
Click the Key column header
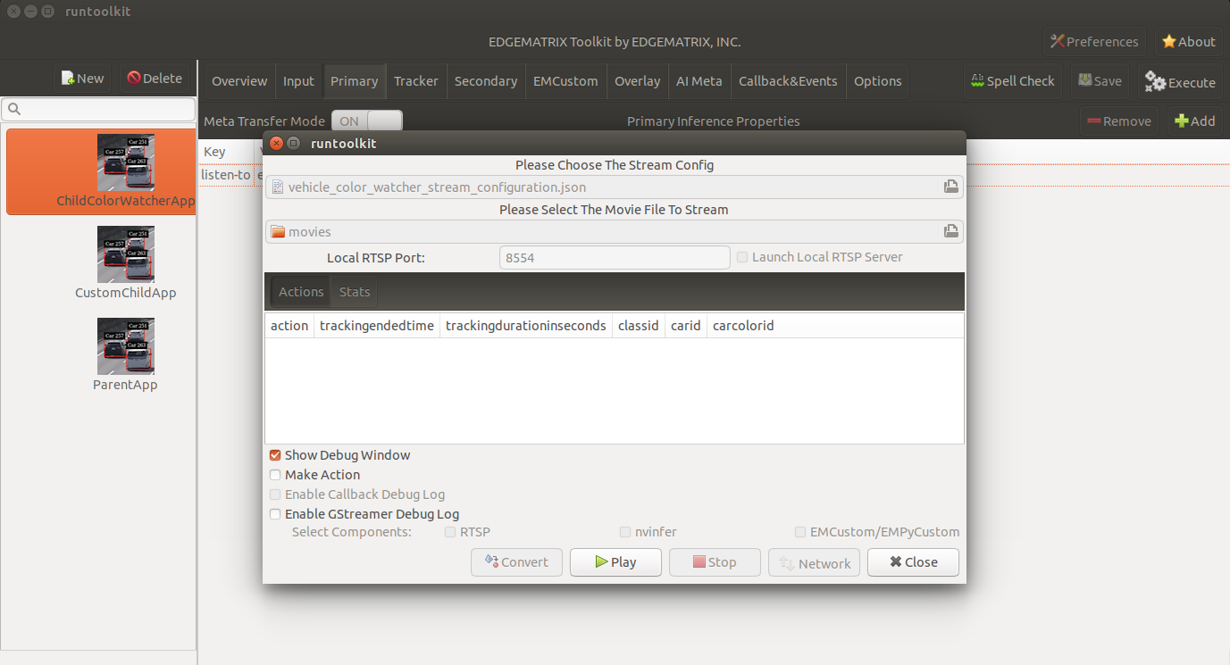tap(227, 152)
